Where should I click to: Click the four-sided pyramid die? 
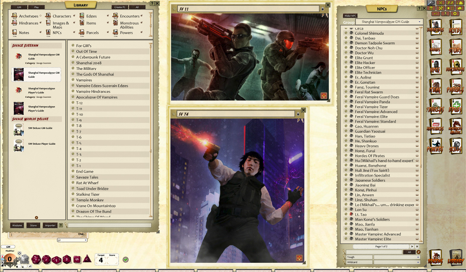pos(87,259)
